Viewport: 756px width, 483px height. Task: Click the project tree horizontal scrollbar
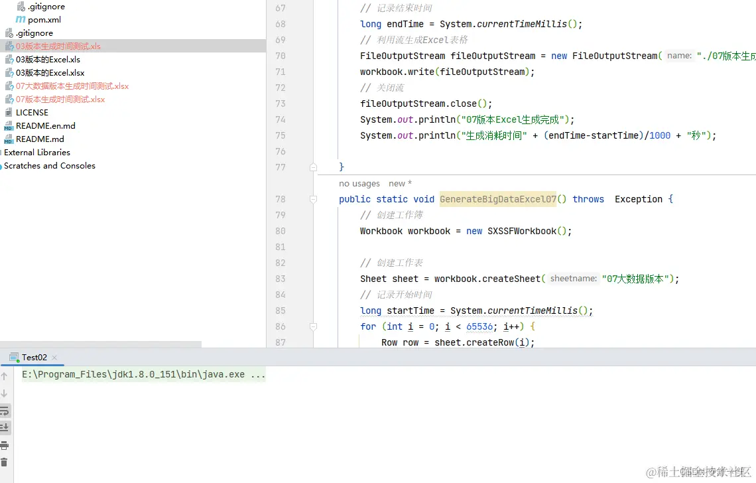coord(101,344)
